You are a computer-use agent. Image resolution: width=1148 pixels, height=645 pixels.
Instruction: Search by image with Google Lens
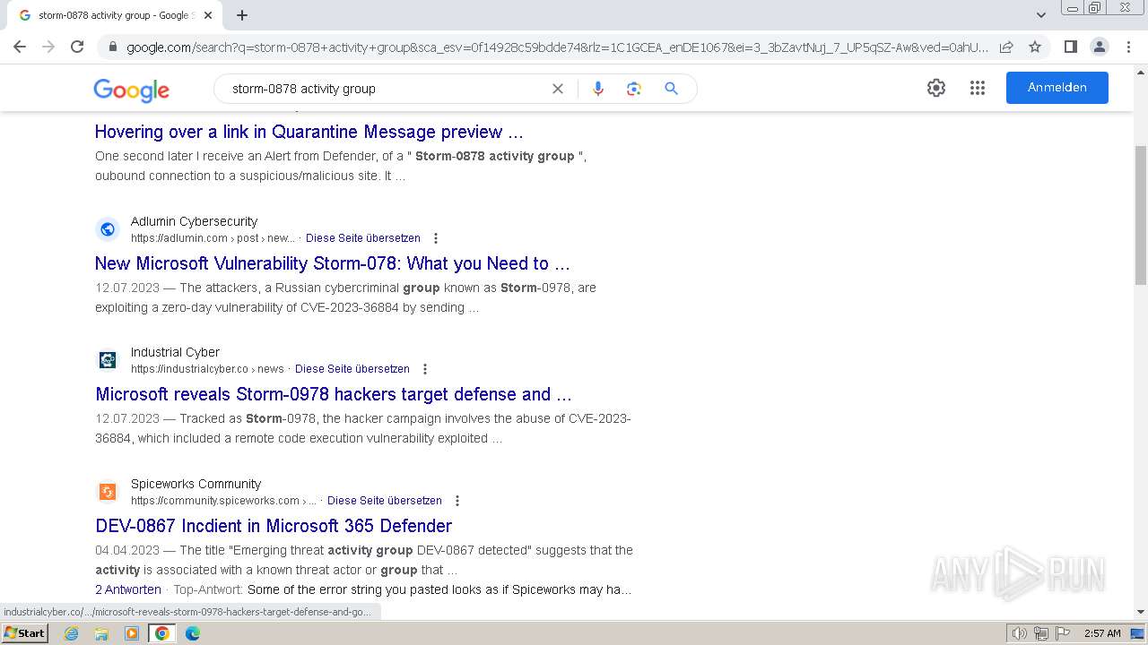pyautogui.click(x=634, y=89)
